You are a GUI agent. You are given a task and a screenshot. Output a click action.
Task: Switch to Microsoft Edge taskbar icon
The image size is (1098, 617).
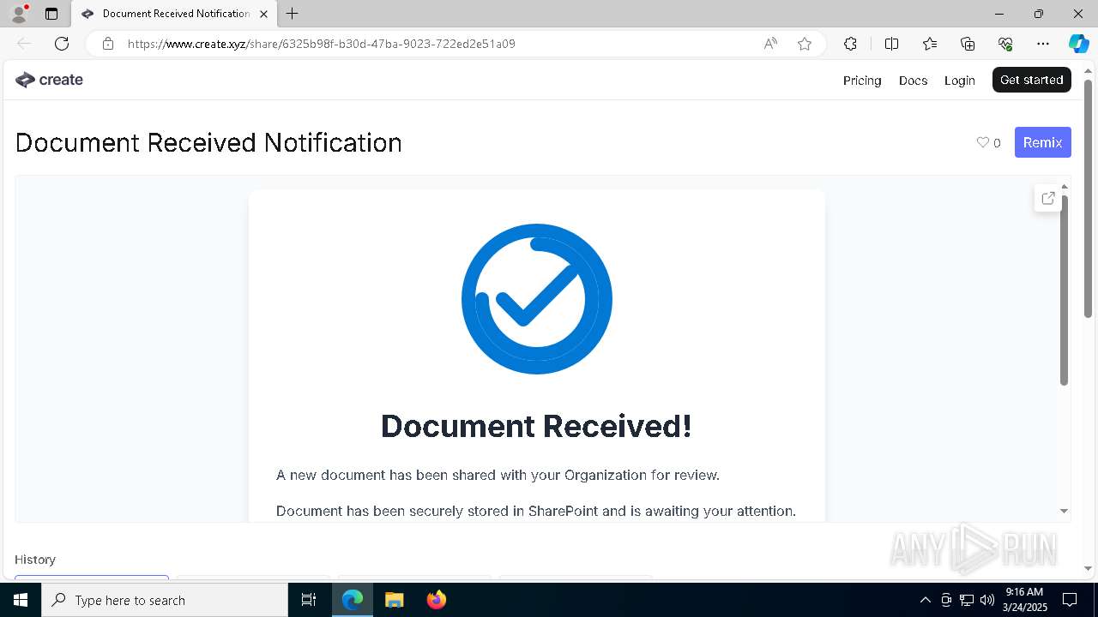pyautogui.click(x=353, y=600)
